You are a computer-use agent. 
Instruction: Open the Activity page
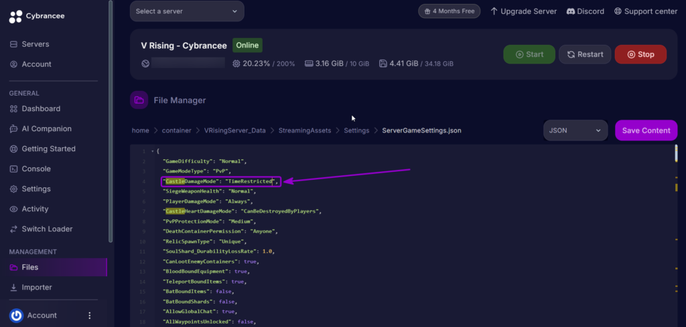click(35, 209)
